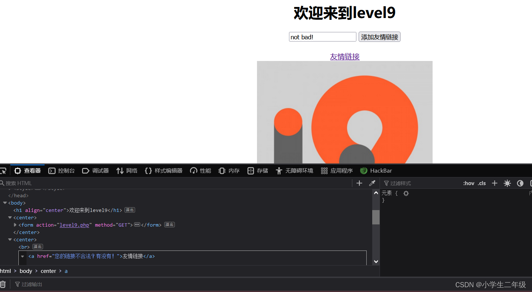Open the 样式编辑器 style editor tab
The image size is (532, 292).
163,171
